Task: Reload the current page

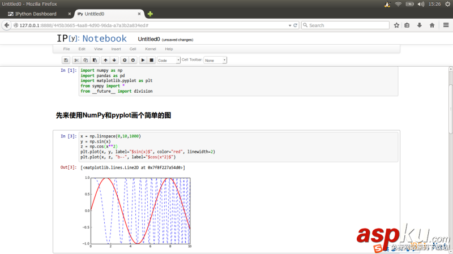Action: 295,25
